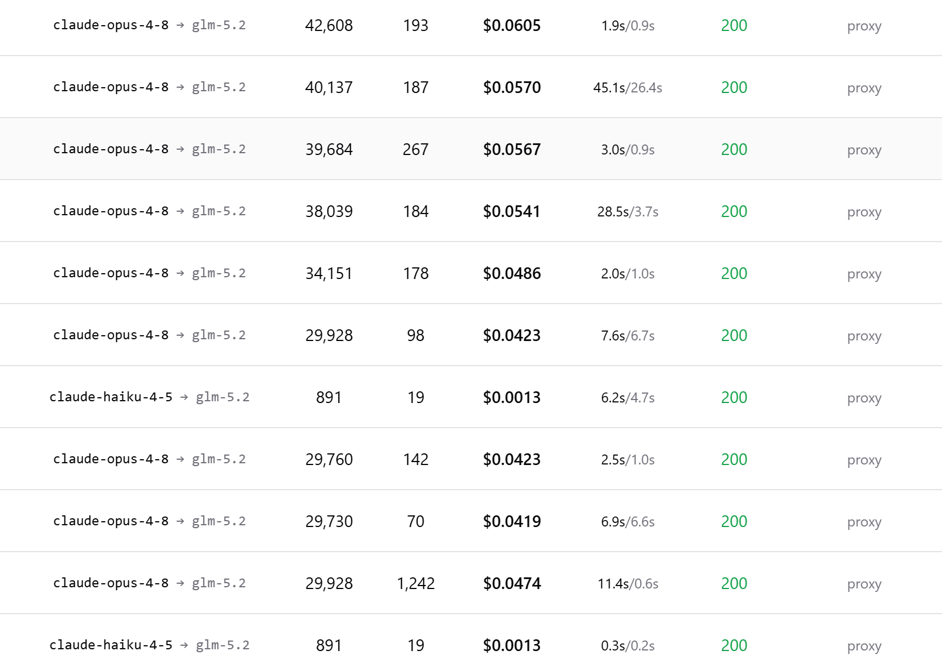Viewport: 942px width, 661px height.
Task: Click the $0.0419 cost cell
Action: [x=512, y=522]
